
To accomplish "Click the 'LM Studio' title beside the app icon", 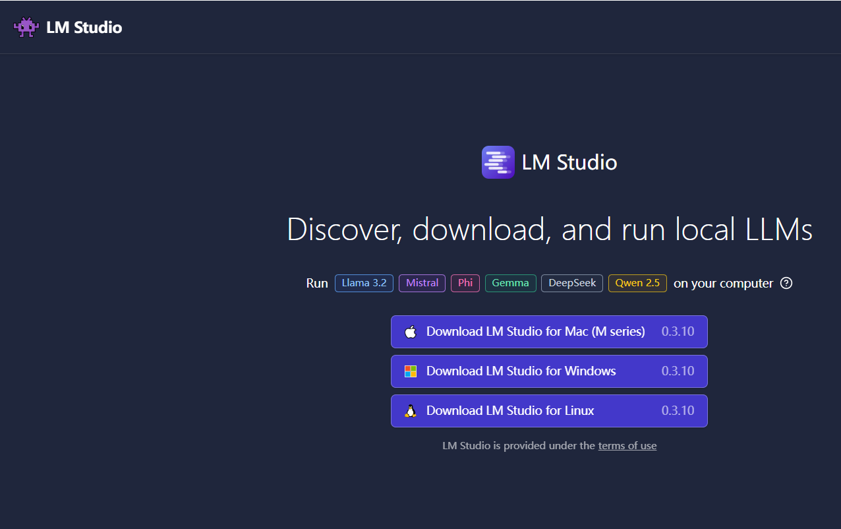I will pos(569,162).
